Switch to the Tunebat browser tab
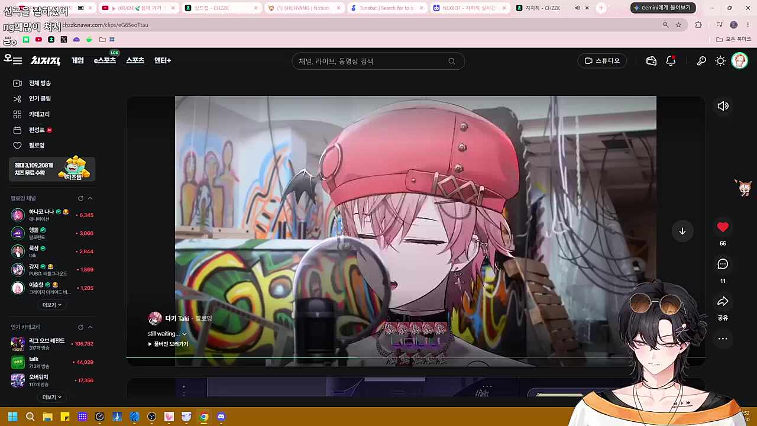Screen dimensions: 757x426 [387, 8]
